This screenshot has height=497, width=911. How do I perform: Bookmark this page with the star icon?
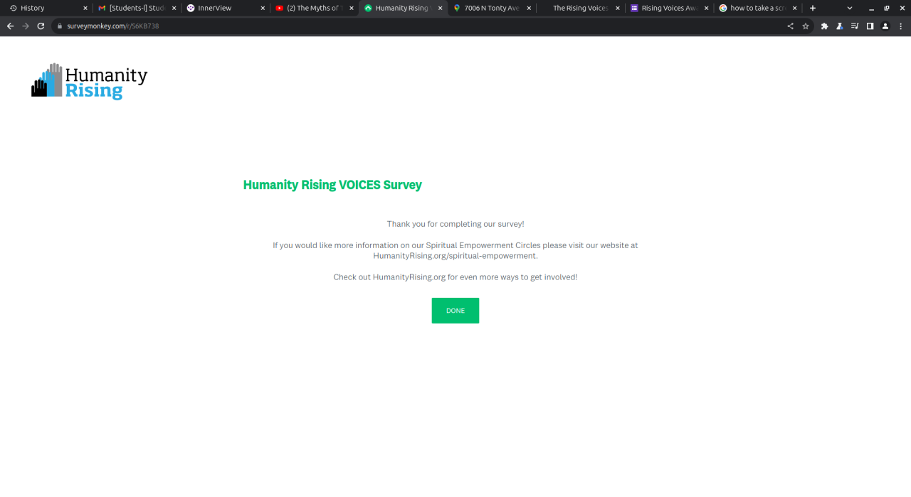pos(806,26)
